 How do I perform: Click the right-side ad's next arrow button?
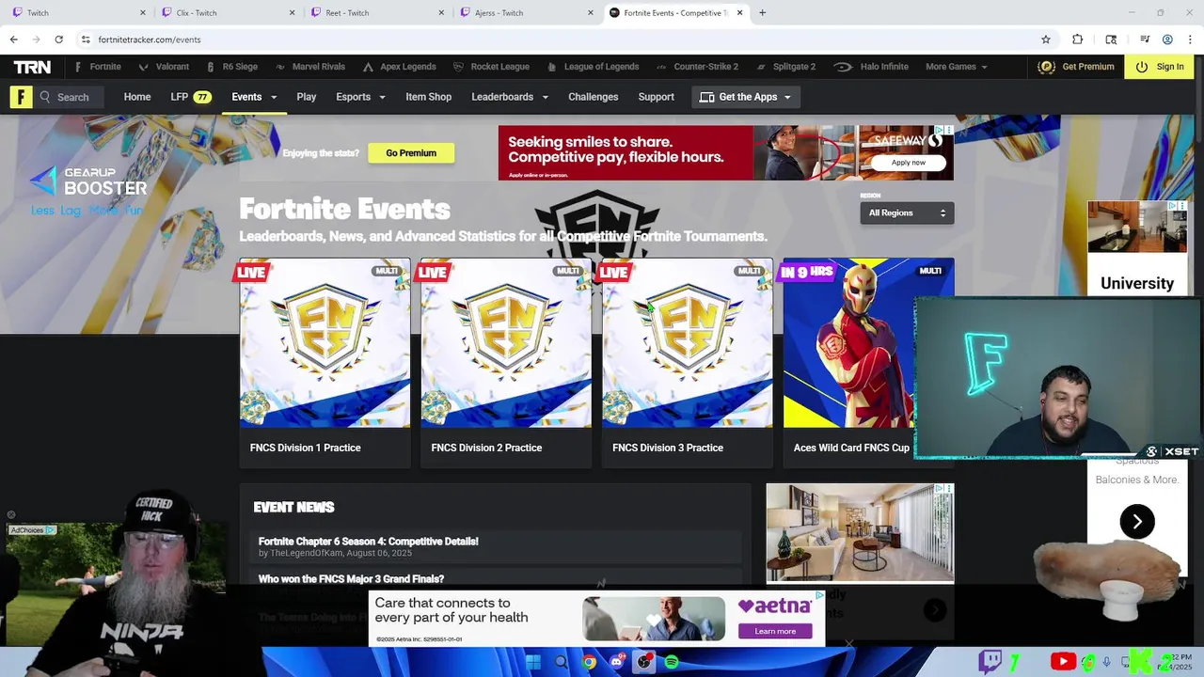(1137, 522)
